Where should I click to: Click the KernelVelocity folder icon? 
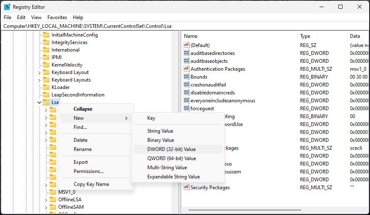(x=46, y=65)
